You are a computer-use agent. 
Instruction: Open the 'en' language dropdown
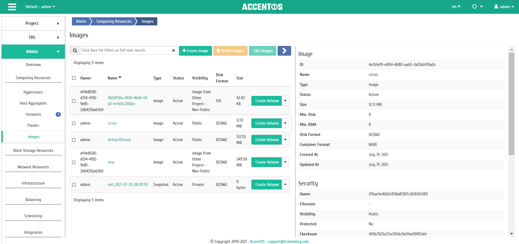(x=456, y=7)
